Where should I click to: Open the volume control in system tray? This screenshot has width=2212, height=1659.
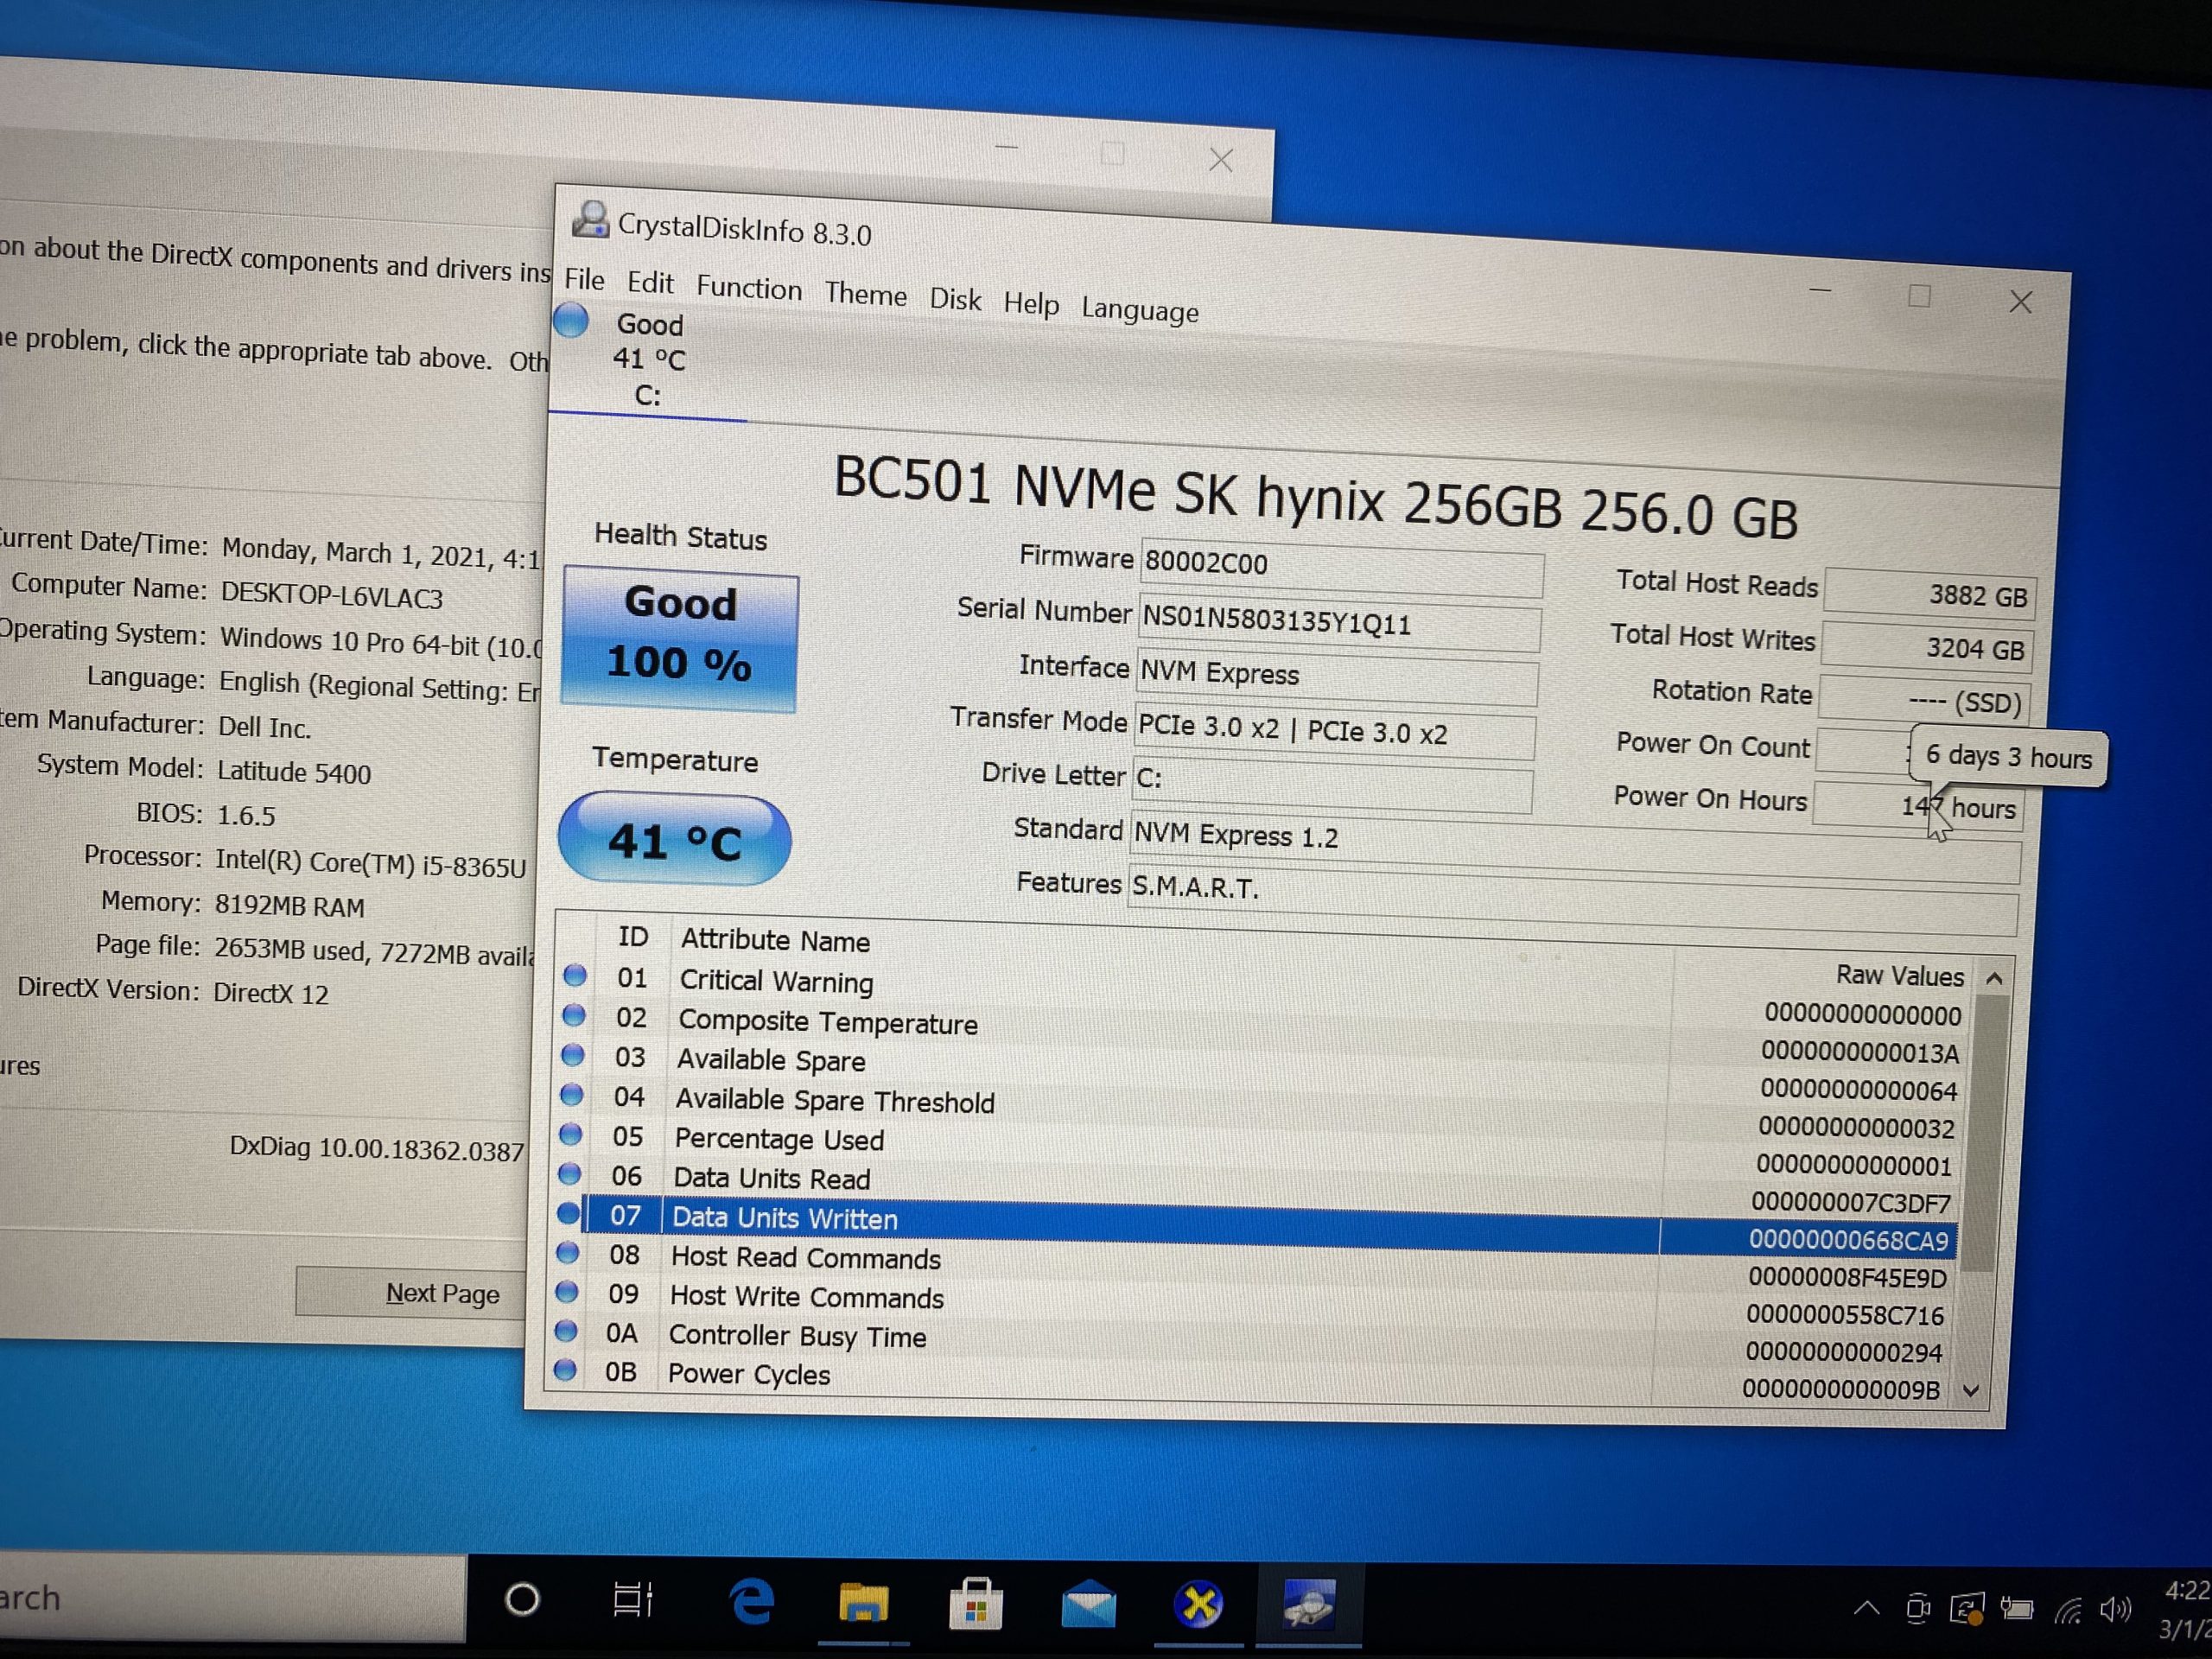[2116, 1610]
